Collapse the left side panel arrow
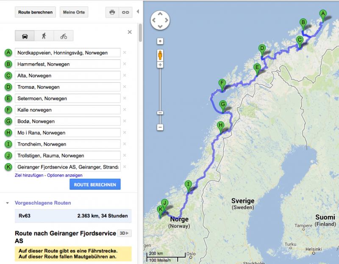Viewport: 339px width, 264px height. [x=137, y=12]
